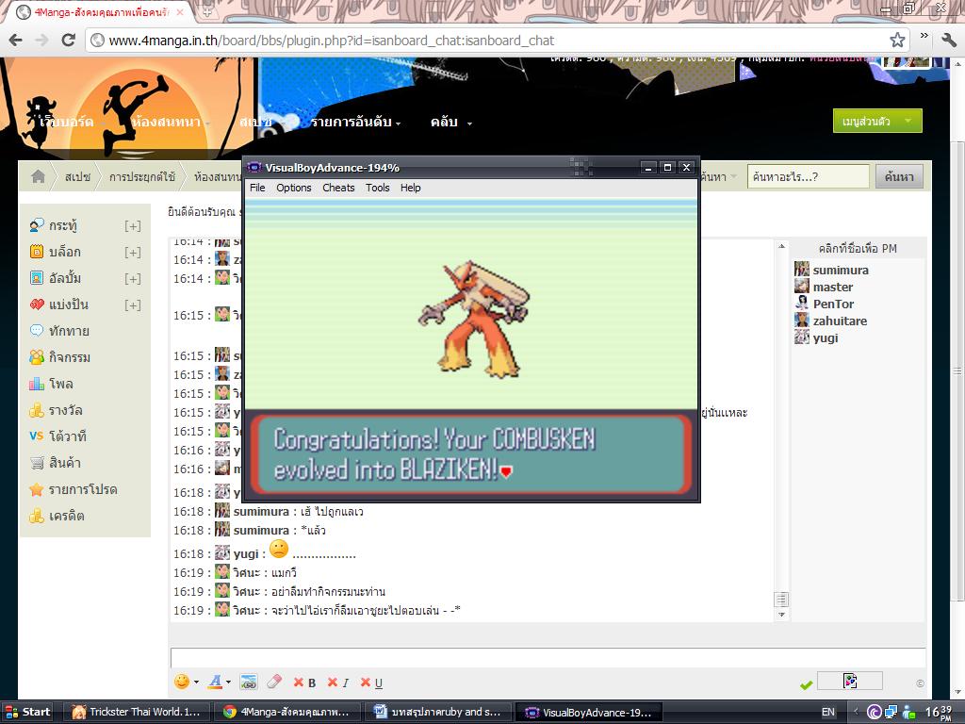
Task: Open บล็อก icon in the sidebar
Action: 37,251
